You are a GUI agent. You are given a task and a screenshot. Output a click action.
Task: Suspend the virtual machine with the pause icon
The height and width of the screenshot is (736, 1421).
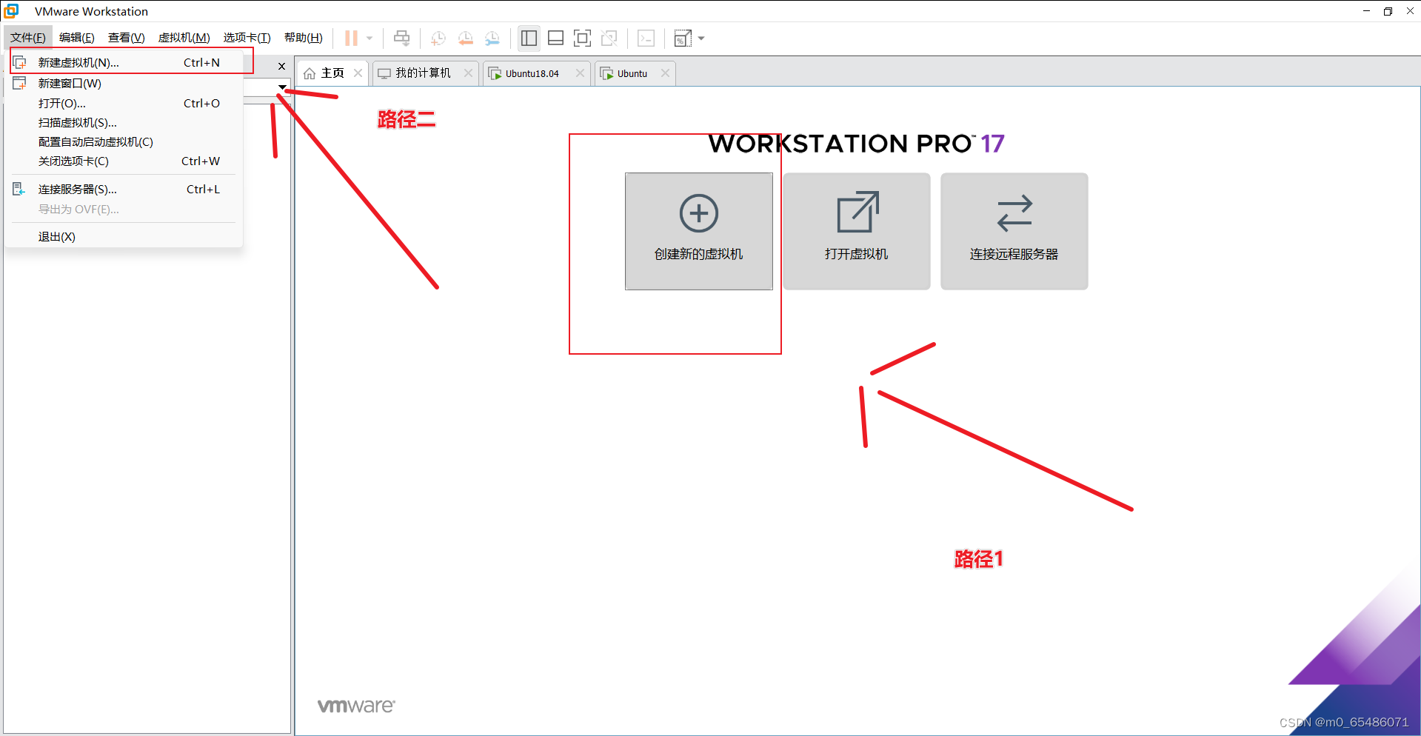coord(350,38)
